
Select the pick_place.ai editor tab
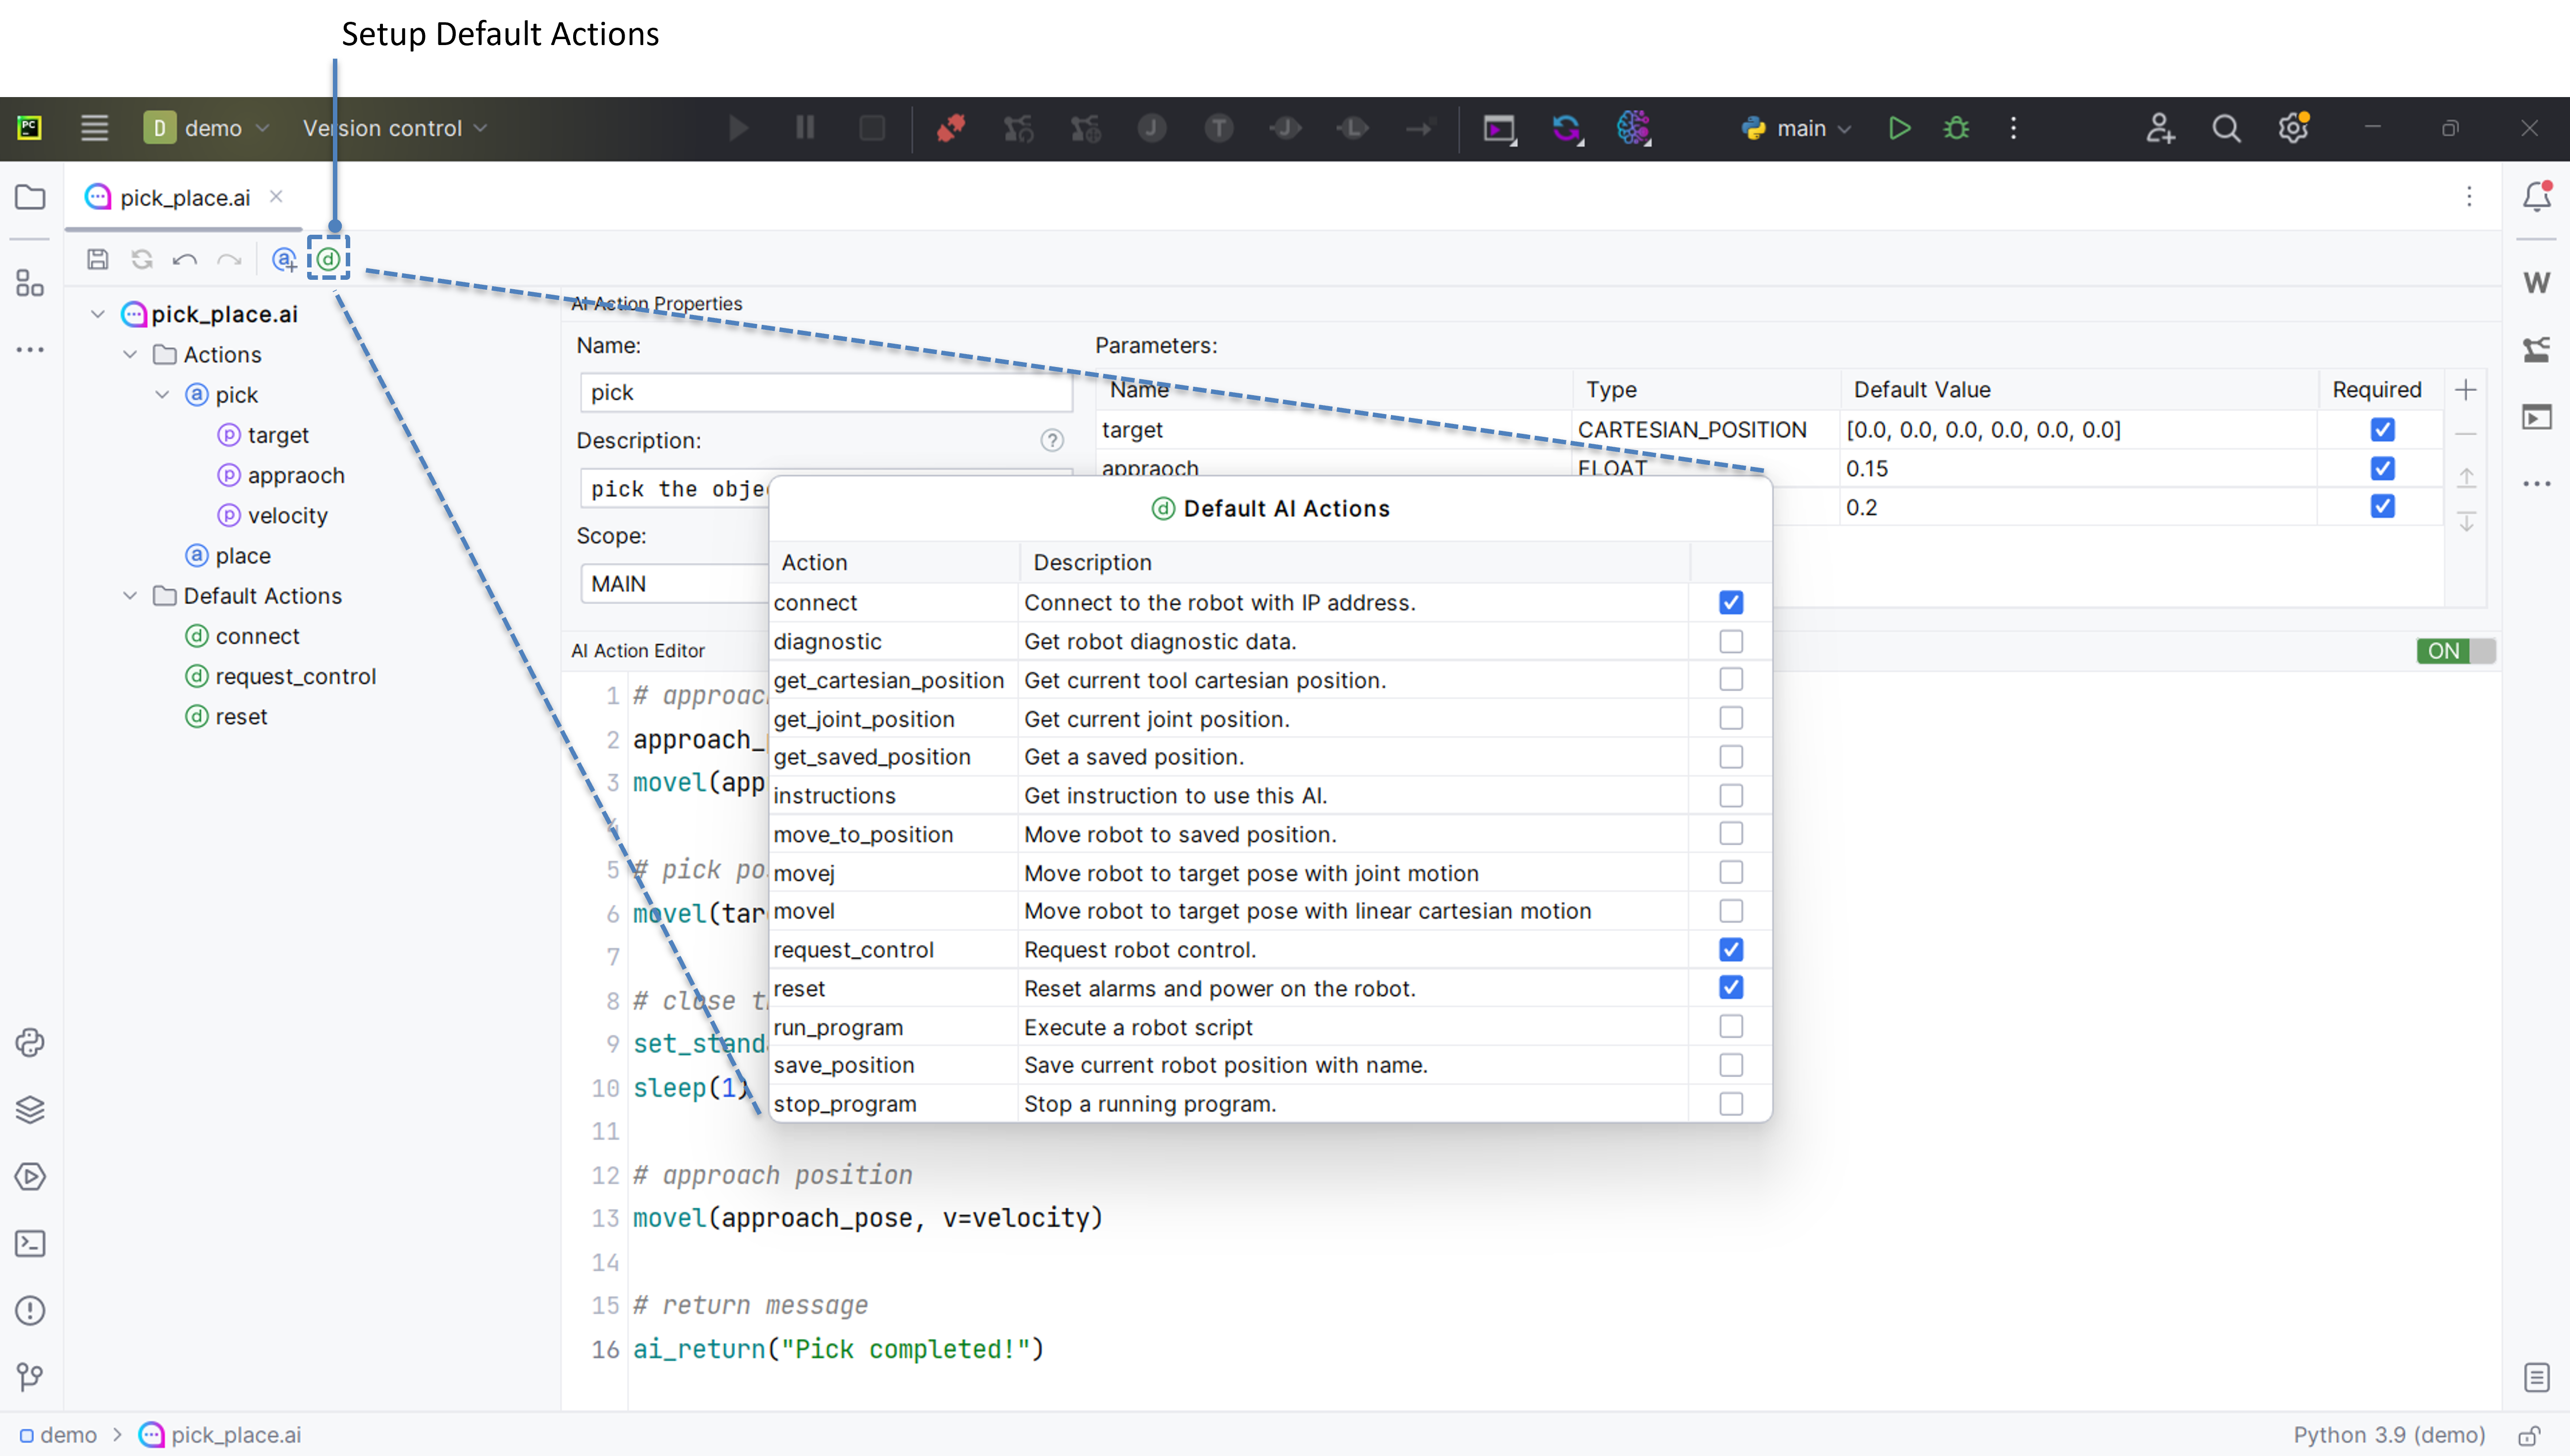tap(184, 197)
